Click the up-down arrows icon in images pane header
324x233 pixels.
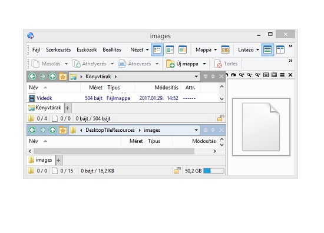point(213,130)
